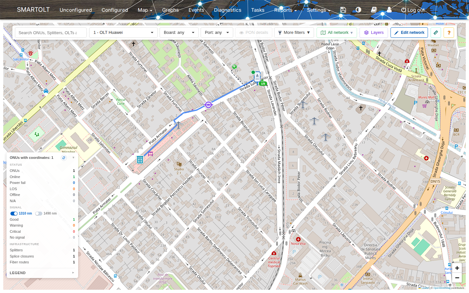The image size is (469, 293).
Task: Zoom out on the map
Action: pos(457,278)
